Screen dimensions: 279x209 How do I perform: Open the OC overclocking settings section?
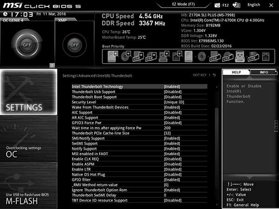click(29, 139)
